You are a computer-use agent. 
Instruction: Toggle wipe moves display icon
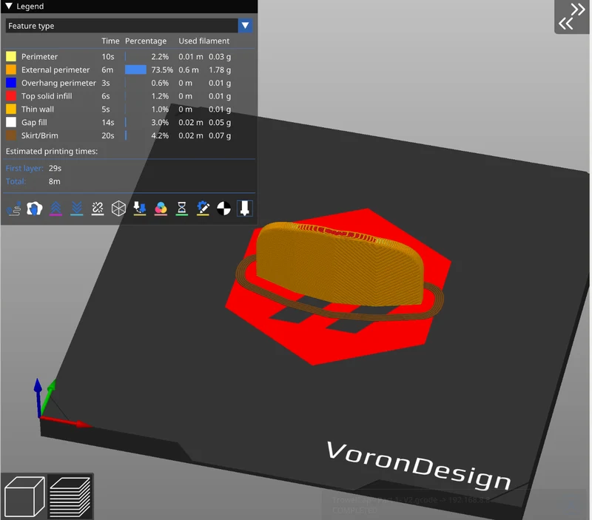[34, 209]
